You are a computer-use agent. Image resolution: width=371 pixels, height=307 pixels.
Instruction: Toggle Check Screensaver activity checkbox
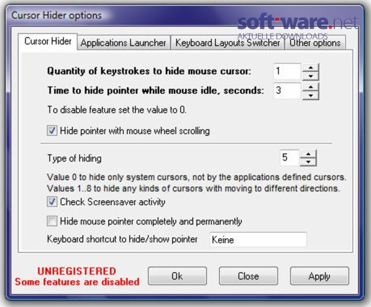tap(52, 202)
